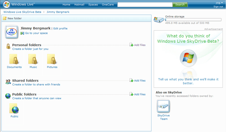The image size is (226, 132).
Task: Click the Personal folders padlock icon
Action: click(8, 46)
